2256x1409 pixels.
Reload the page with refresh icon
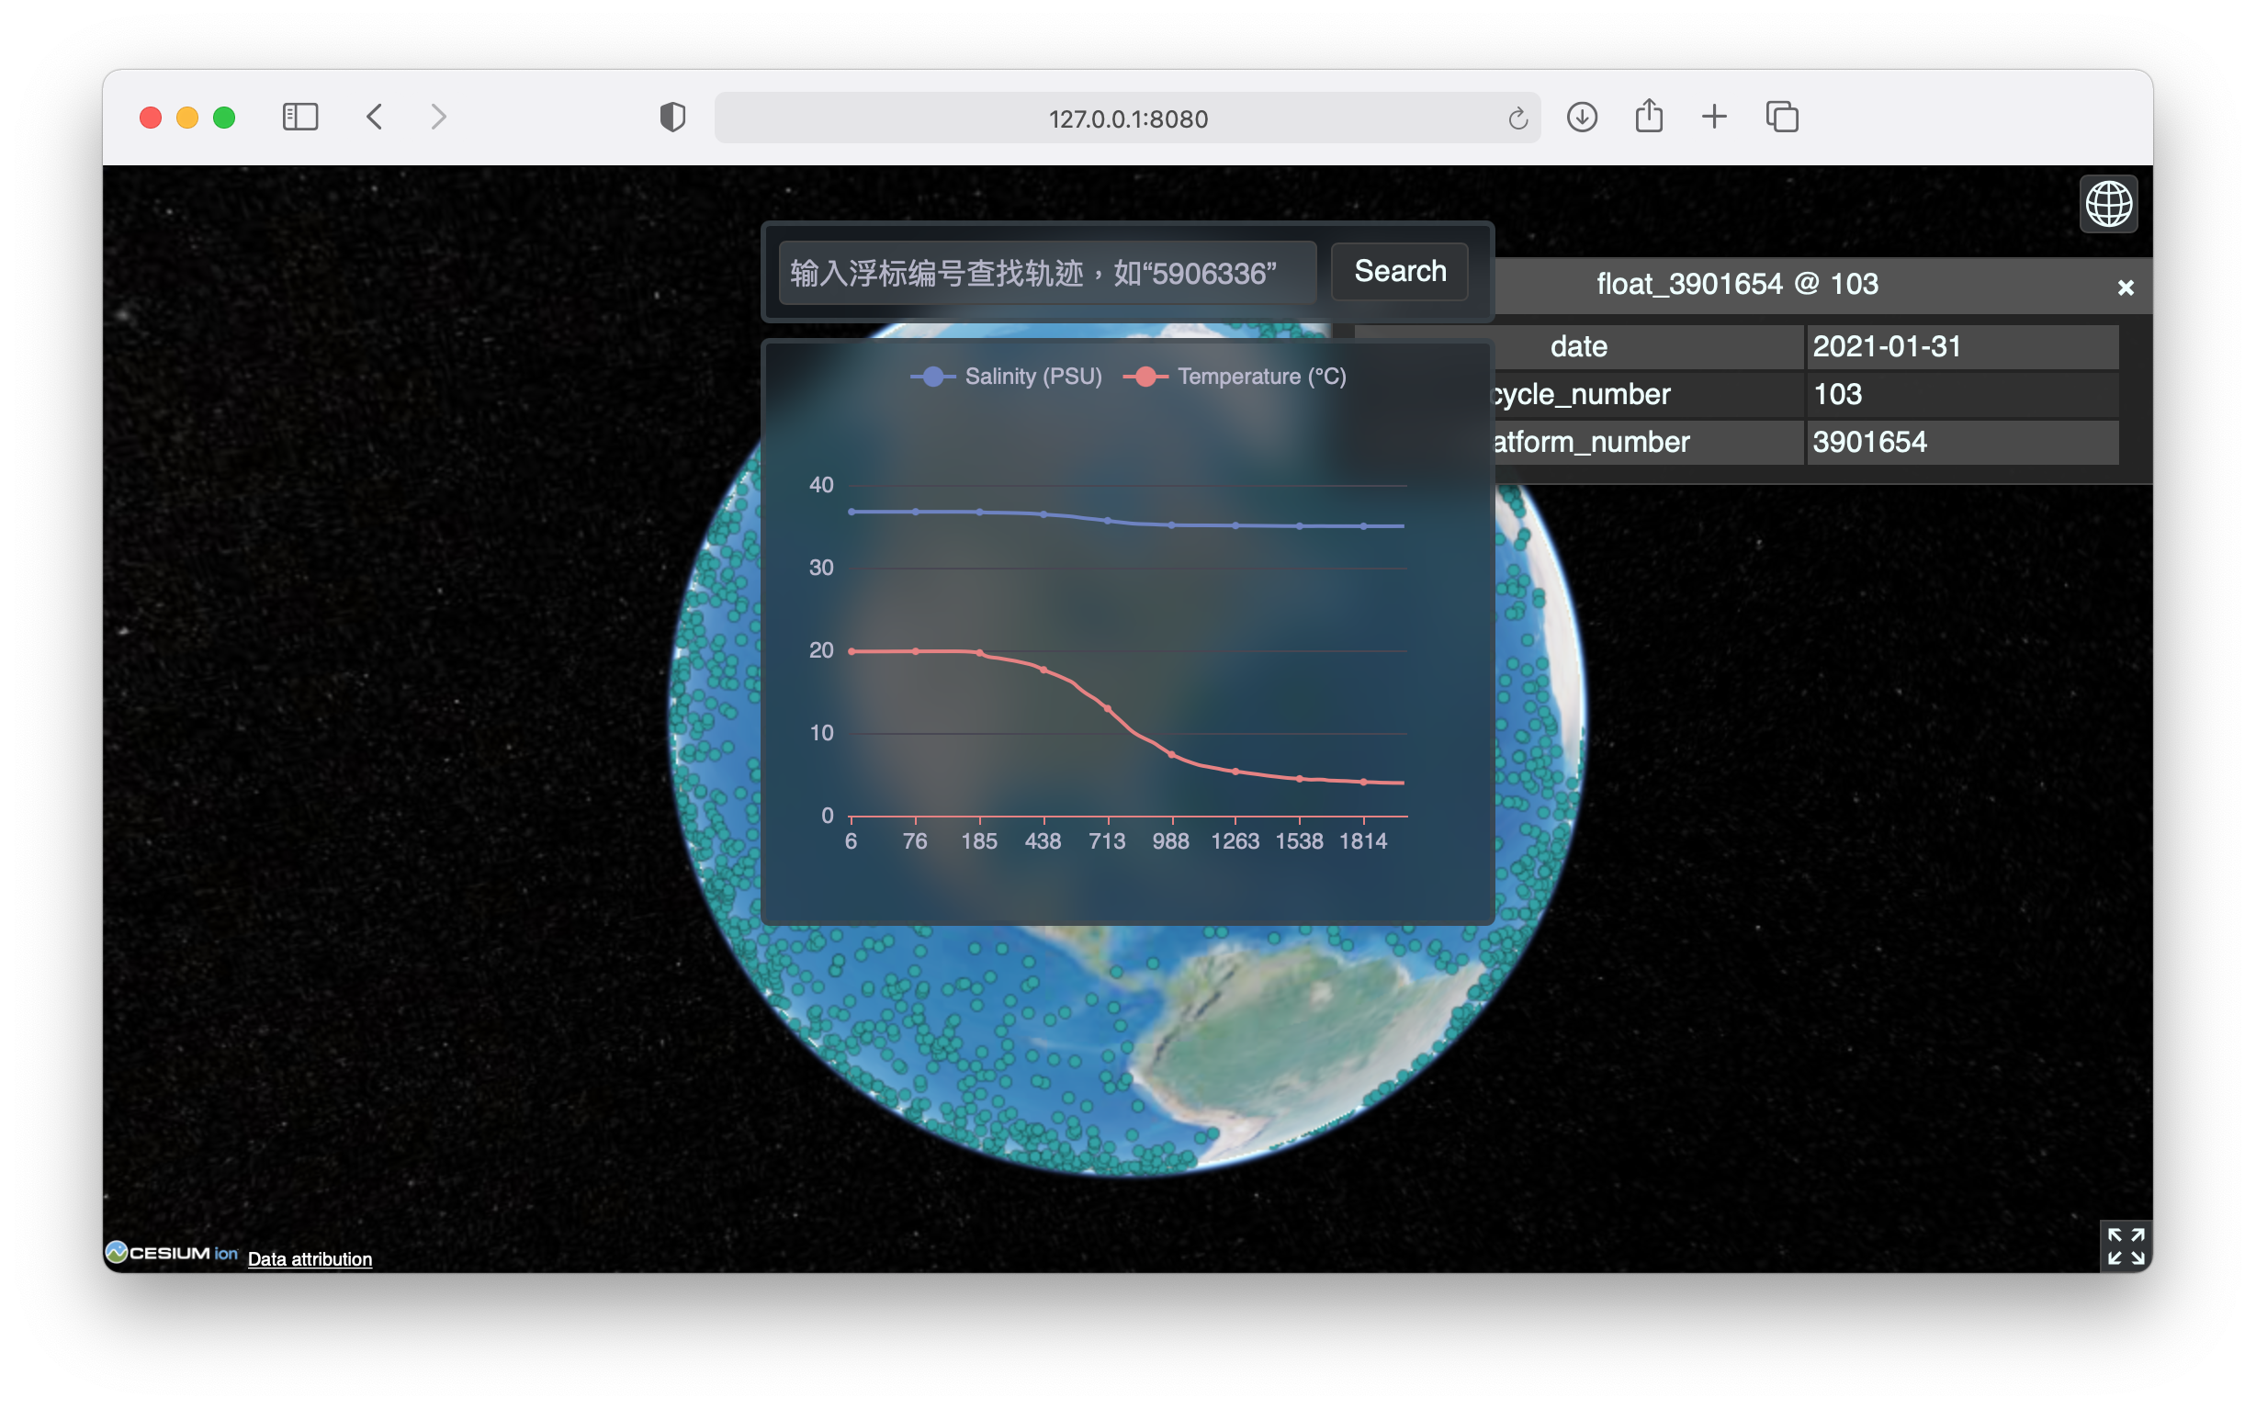1517,118
